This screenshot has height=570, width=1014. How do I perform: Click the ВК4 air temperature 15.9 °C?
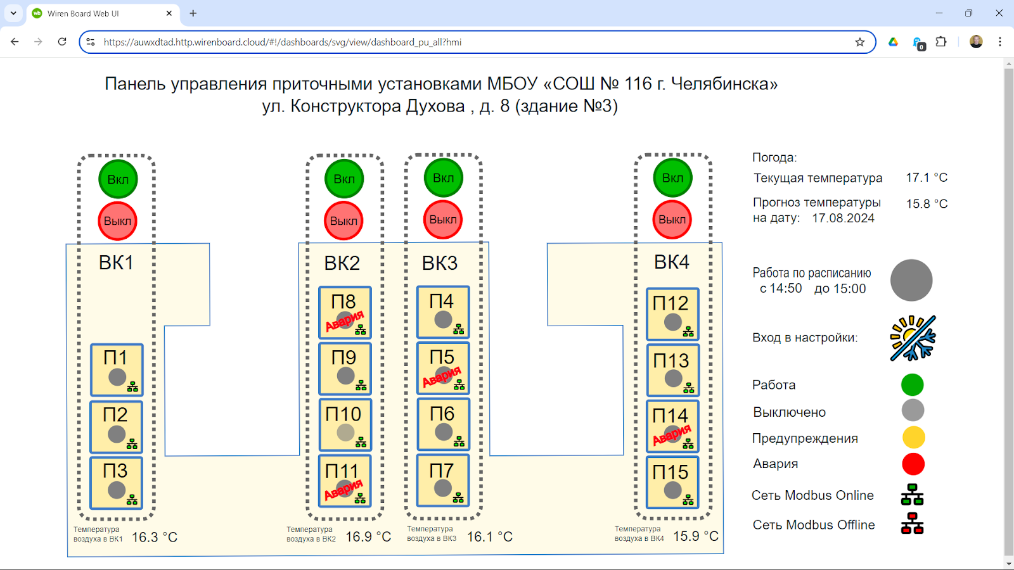click(x=696, y=536)
